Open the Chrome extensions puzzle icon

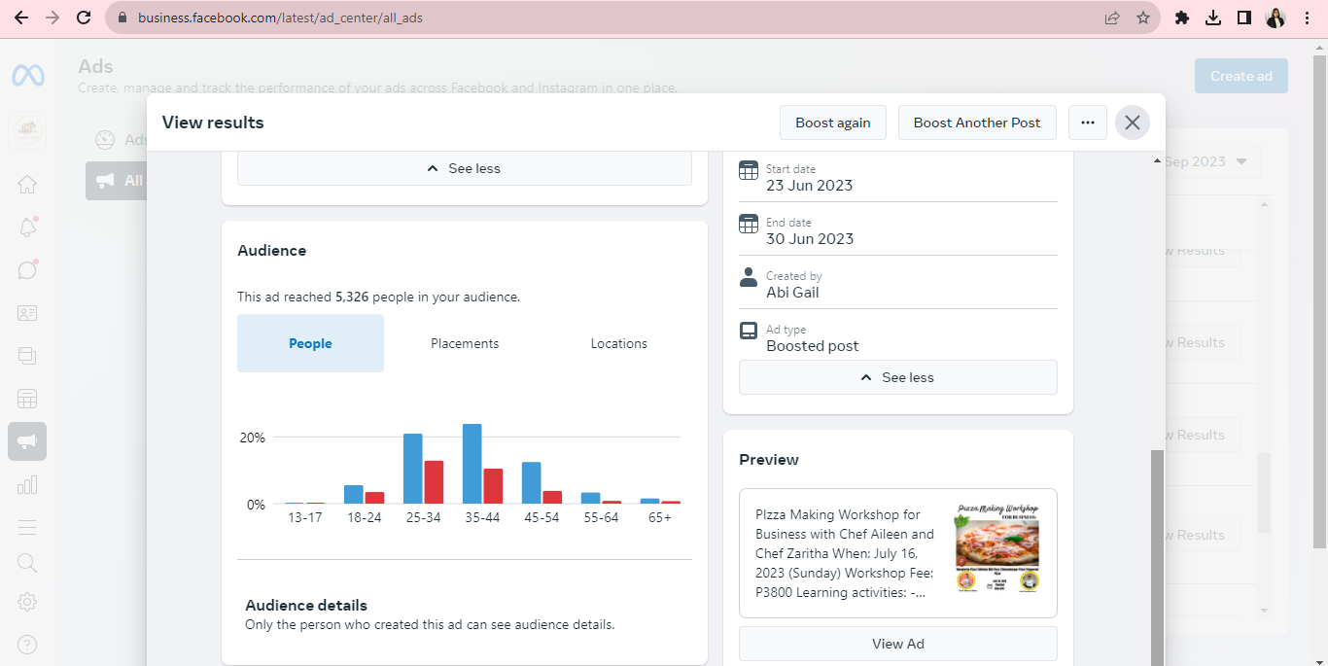click(x=1182, y=18)
